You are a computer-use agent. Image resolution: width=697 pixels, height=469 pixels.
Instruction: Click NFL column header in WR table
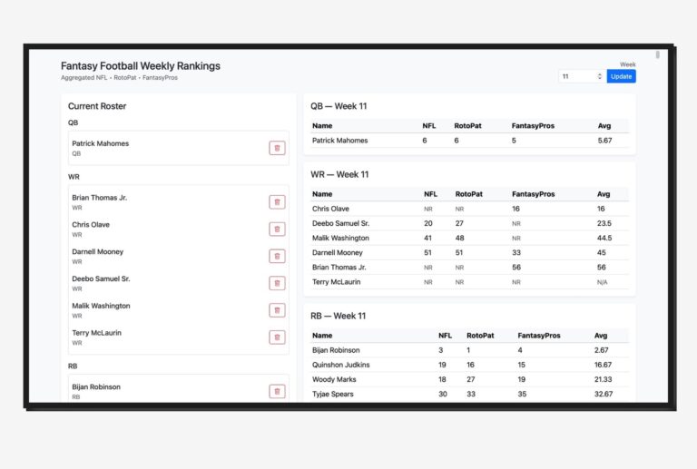coord(430,194)
